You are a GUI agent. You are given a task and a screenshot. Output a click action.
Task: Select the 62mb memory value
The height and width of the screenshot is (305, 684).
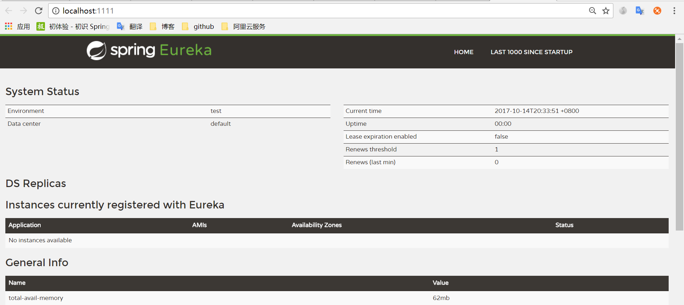pyautogui.click(x=441, y=298)
